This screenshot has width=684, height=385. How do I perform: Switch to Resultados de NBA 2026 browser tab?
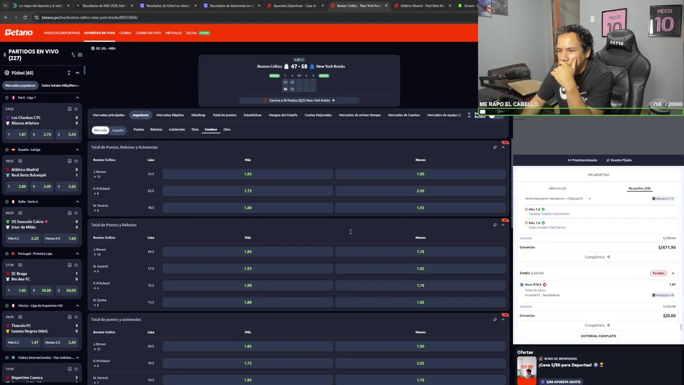[104, 5]
